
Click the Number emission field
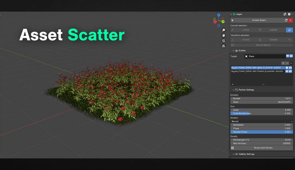262,98
